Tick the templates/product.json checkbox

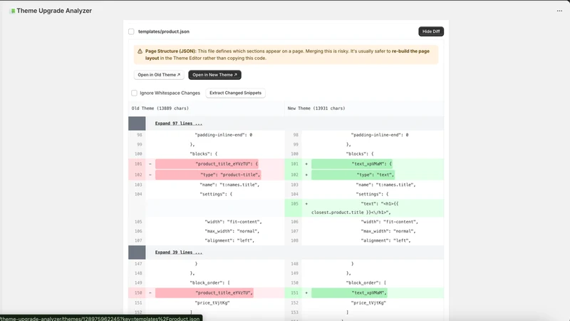(131, 31)
